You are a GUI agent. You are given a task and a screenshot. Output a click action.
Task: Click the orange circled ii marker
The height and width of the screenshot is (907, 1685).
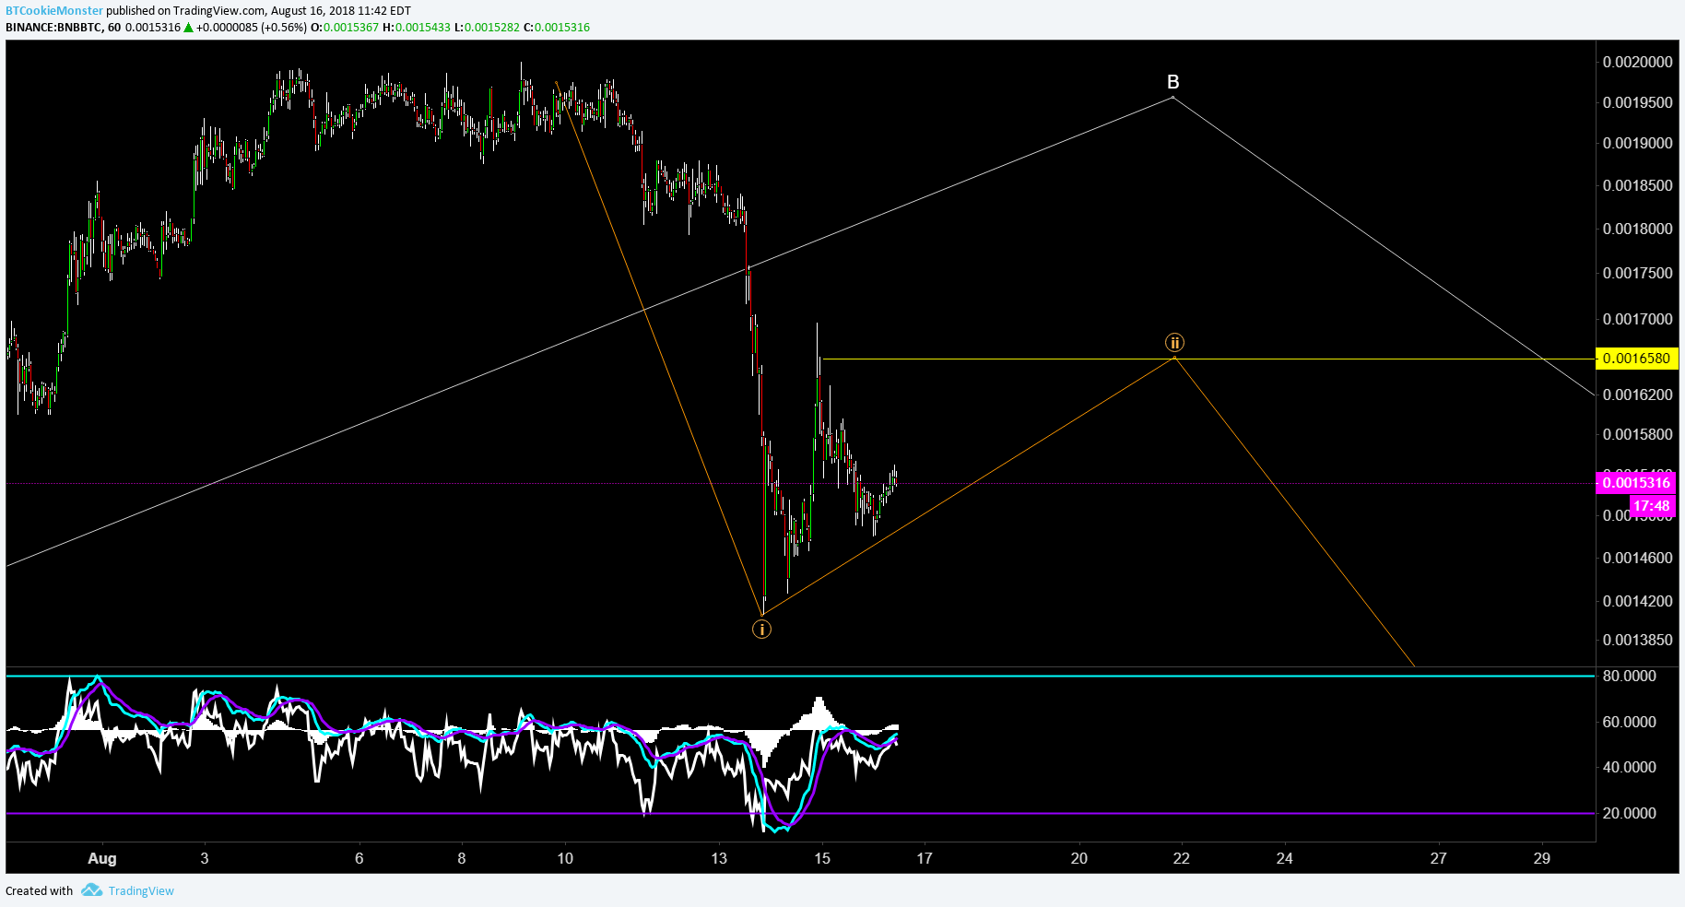1174,343
